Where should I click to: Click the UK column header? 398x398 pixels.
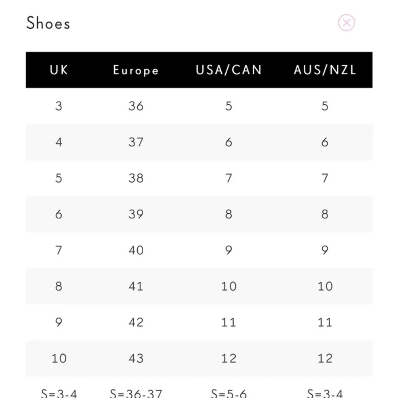tap(59, 70)
